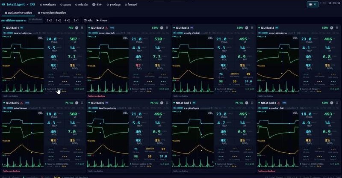Click ALL on NICU Bed 7 waveform
The image size is (342, 178).
coord(210,113)
